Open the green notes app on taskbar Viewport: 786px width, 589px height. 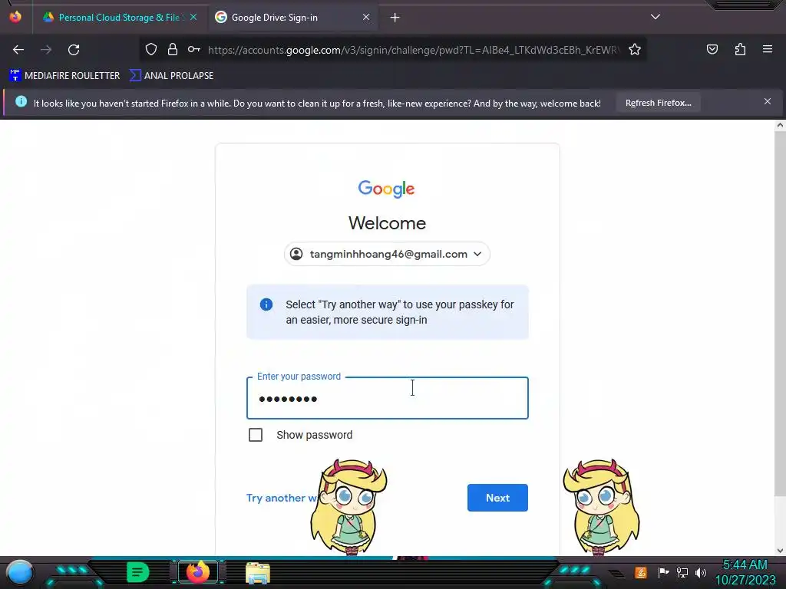pyautogui.click(x=138, y=572)
